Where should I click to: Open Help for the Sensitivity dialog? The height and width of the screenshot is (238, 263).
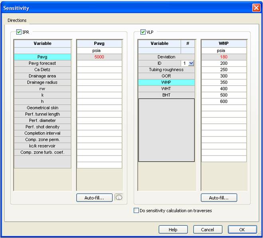click(x=173, y=230)
